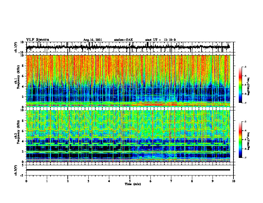Click the "9" tick label on the time axis
This screenshot has width=263, height=203.
pyautogui.click(x=213, y=181)
